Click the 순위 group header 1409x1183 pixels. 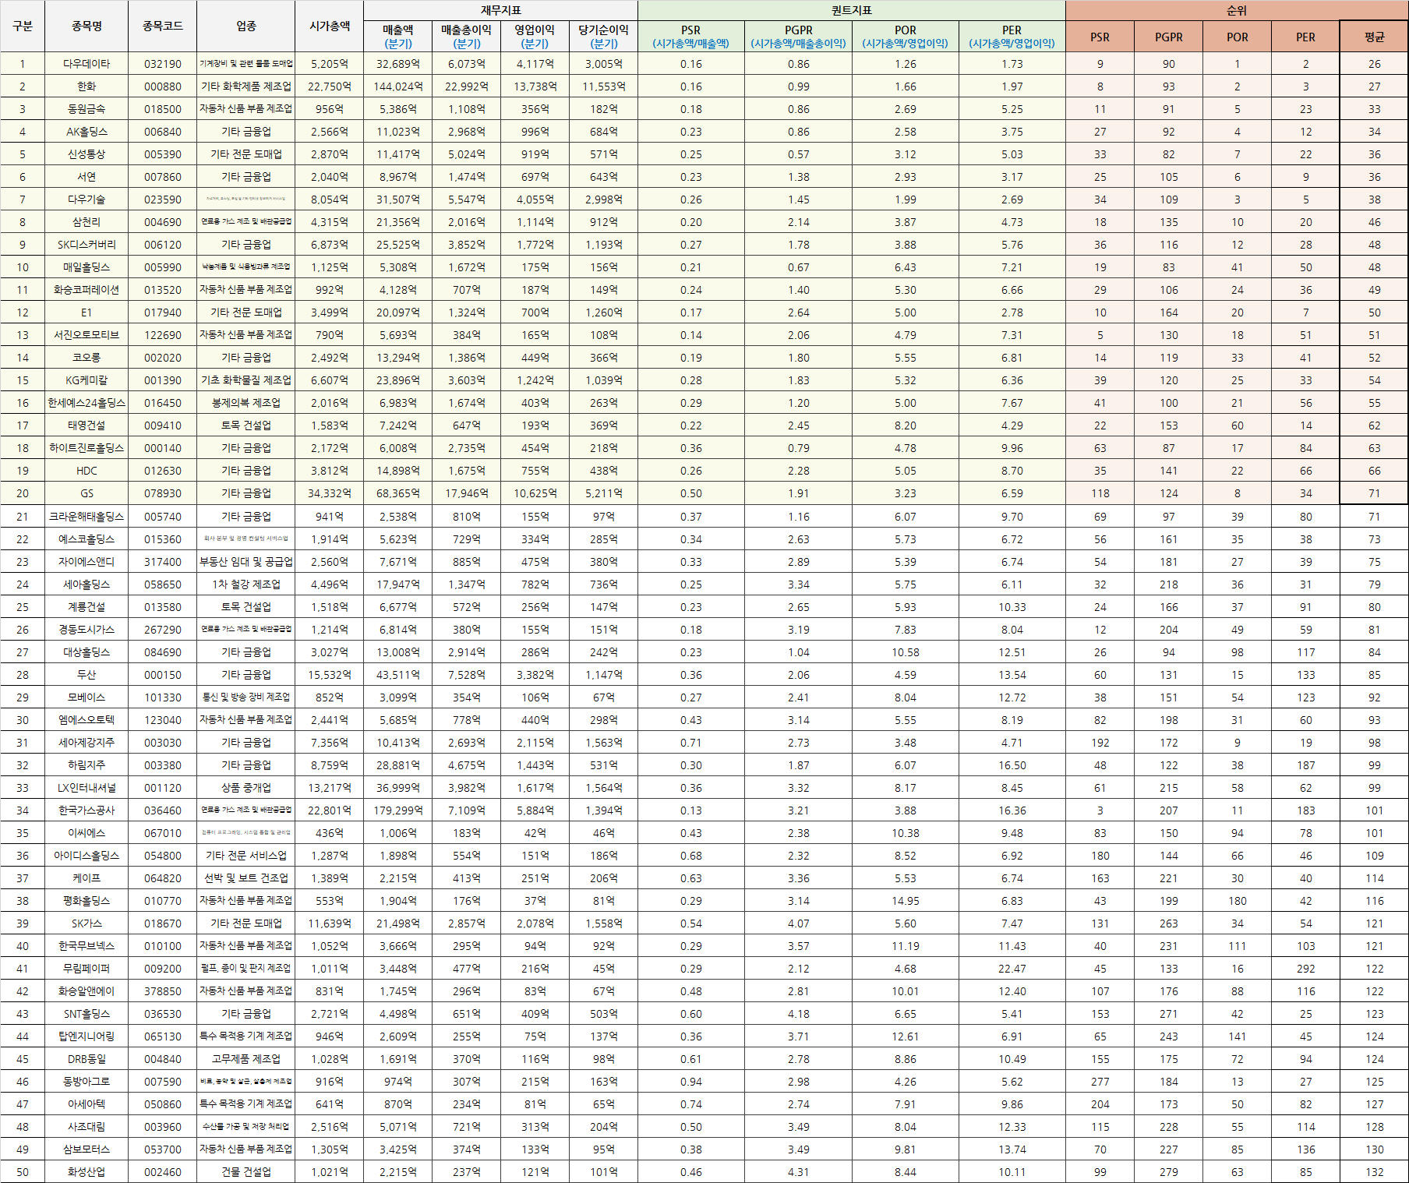(1237, 10)
